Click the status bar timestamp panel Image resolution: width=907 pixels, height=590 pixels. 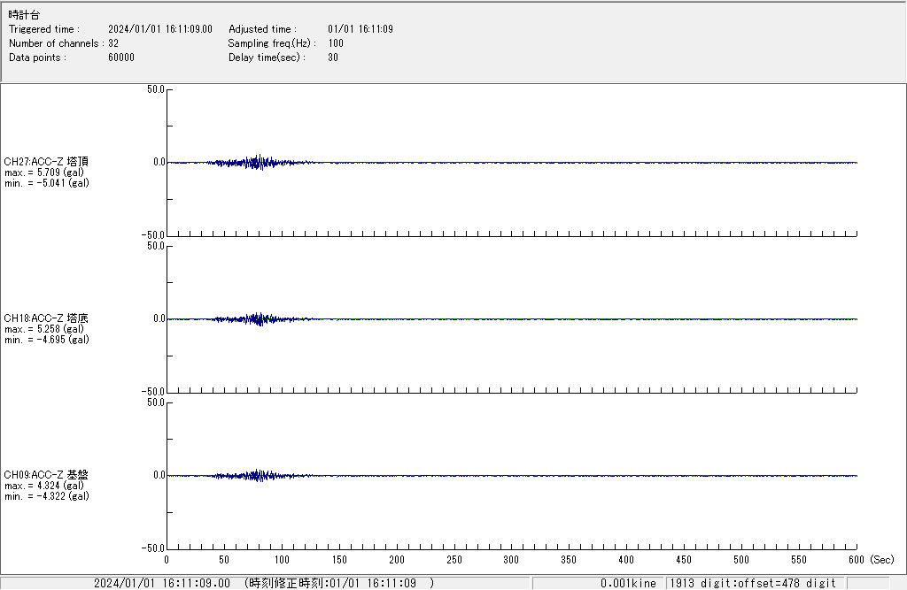tap(266, 583)
